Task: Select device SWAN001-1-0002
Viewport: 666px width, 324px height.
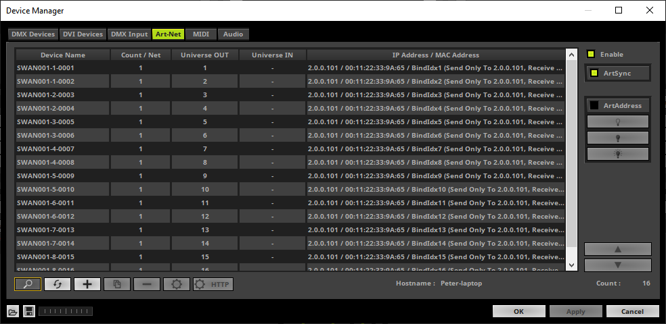Action: click(63, 81)
